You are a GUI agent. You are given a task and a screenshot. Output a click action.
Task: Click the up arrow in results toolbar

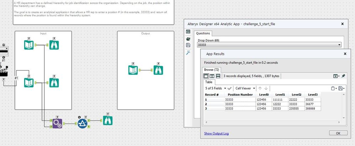click(x=260, y=89)
